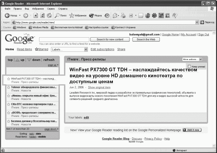This screenshot has height=153, width=217.
Task: Click the Stop page loading icon
Action: pos(35,15)
